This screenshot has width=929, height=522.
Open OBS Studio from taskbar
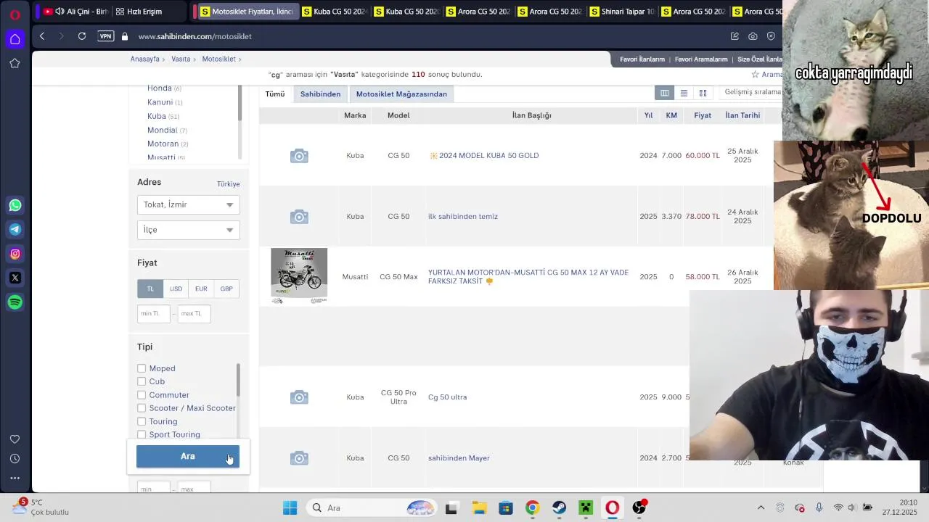(639, 507)
